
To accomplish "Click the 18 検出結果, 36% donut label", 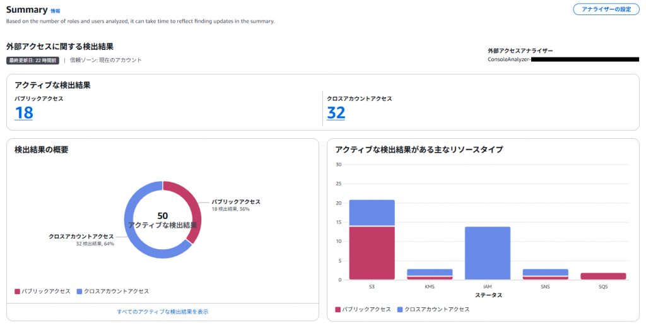I will [x=231, y=209].
